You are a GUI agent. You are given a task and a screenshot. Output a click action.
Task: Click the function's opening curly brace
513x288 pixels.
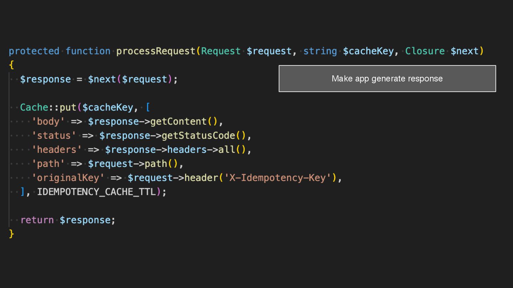pos(11,65)
